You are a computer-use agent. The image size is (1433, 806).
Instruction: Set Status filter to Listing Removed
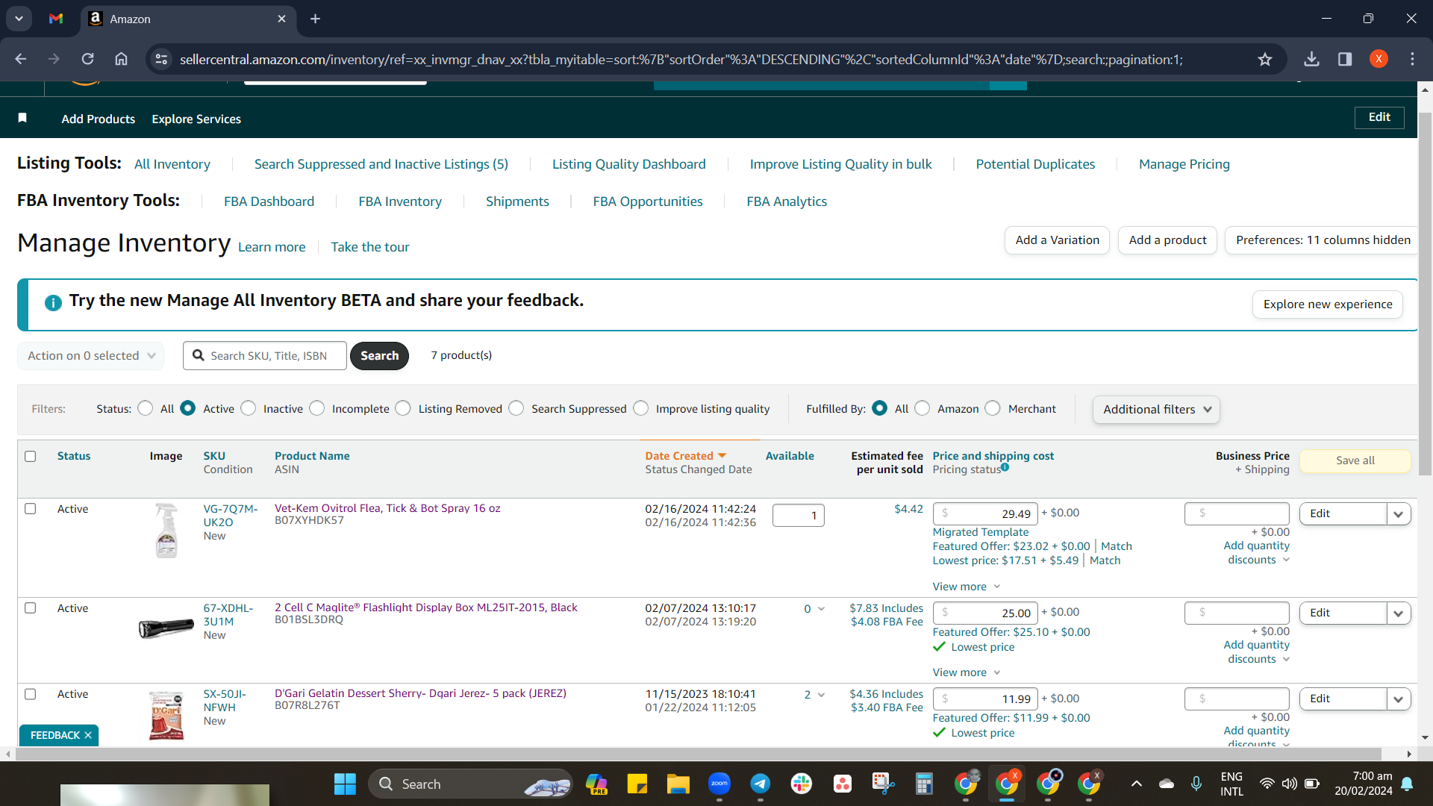403,408
